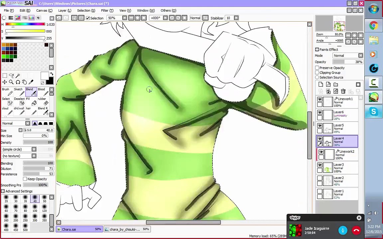Open the zoom percentage 50% dropdown
Viewport: 383px width, 239px height.
tap(125, 18)
